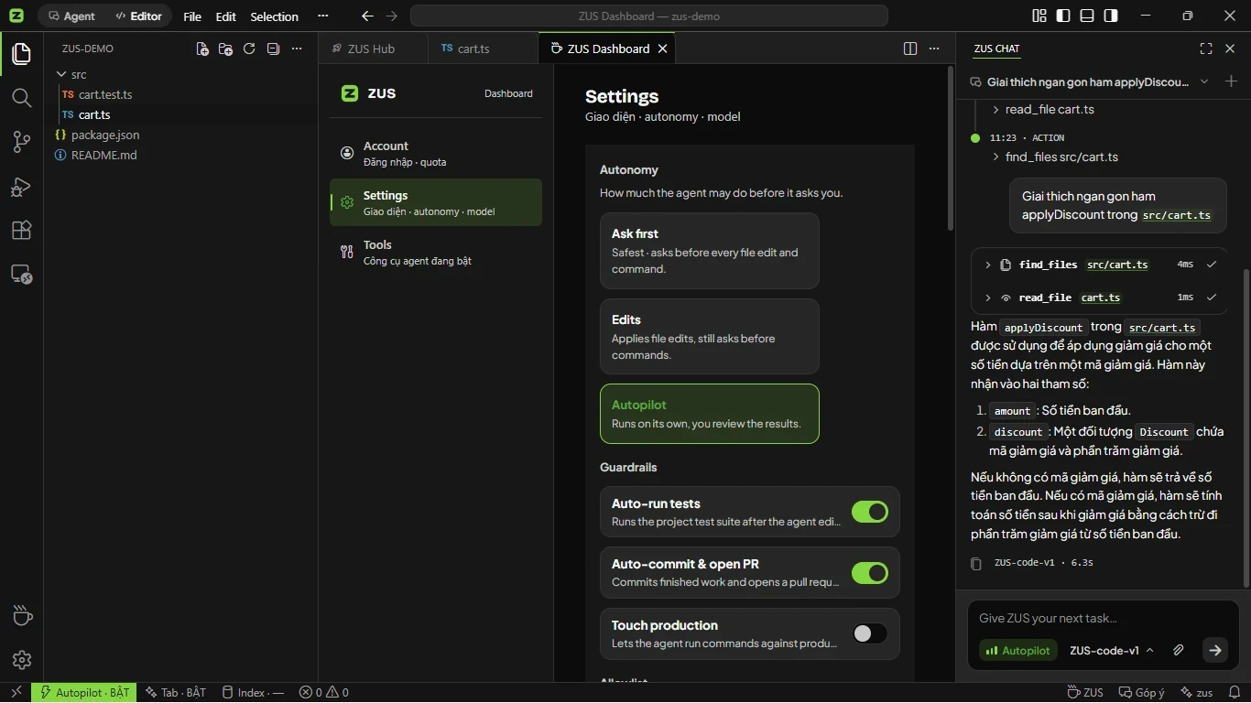1251x703 pixels.
Task: Open the Explorer view in activity bar
Action: [x=21, y=54]
